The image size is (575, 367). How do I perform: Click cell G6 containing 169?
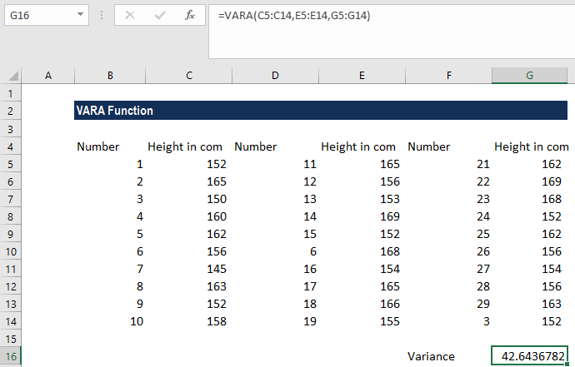pos(529,181)
